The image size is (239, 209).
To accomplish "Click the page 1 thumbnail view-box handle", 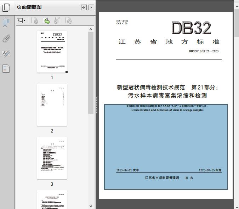I will point(67,72).
